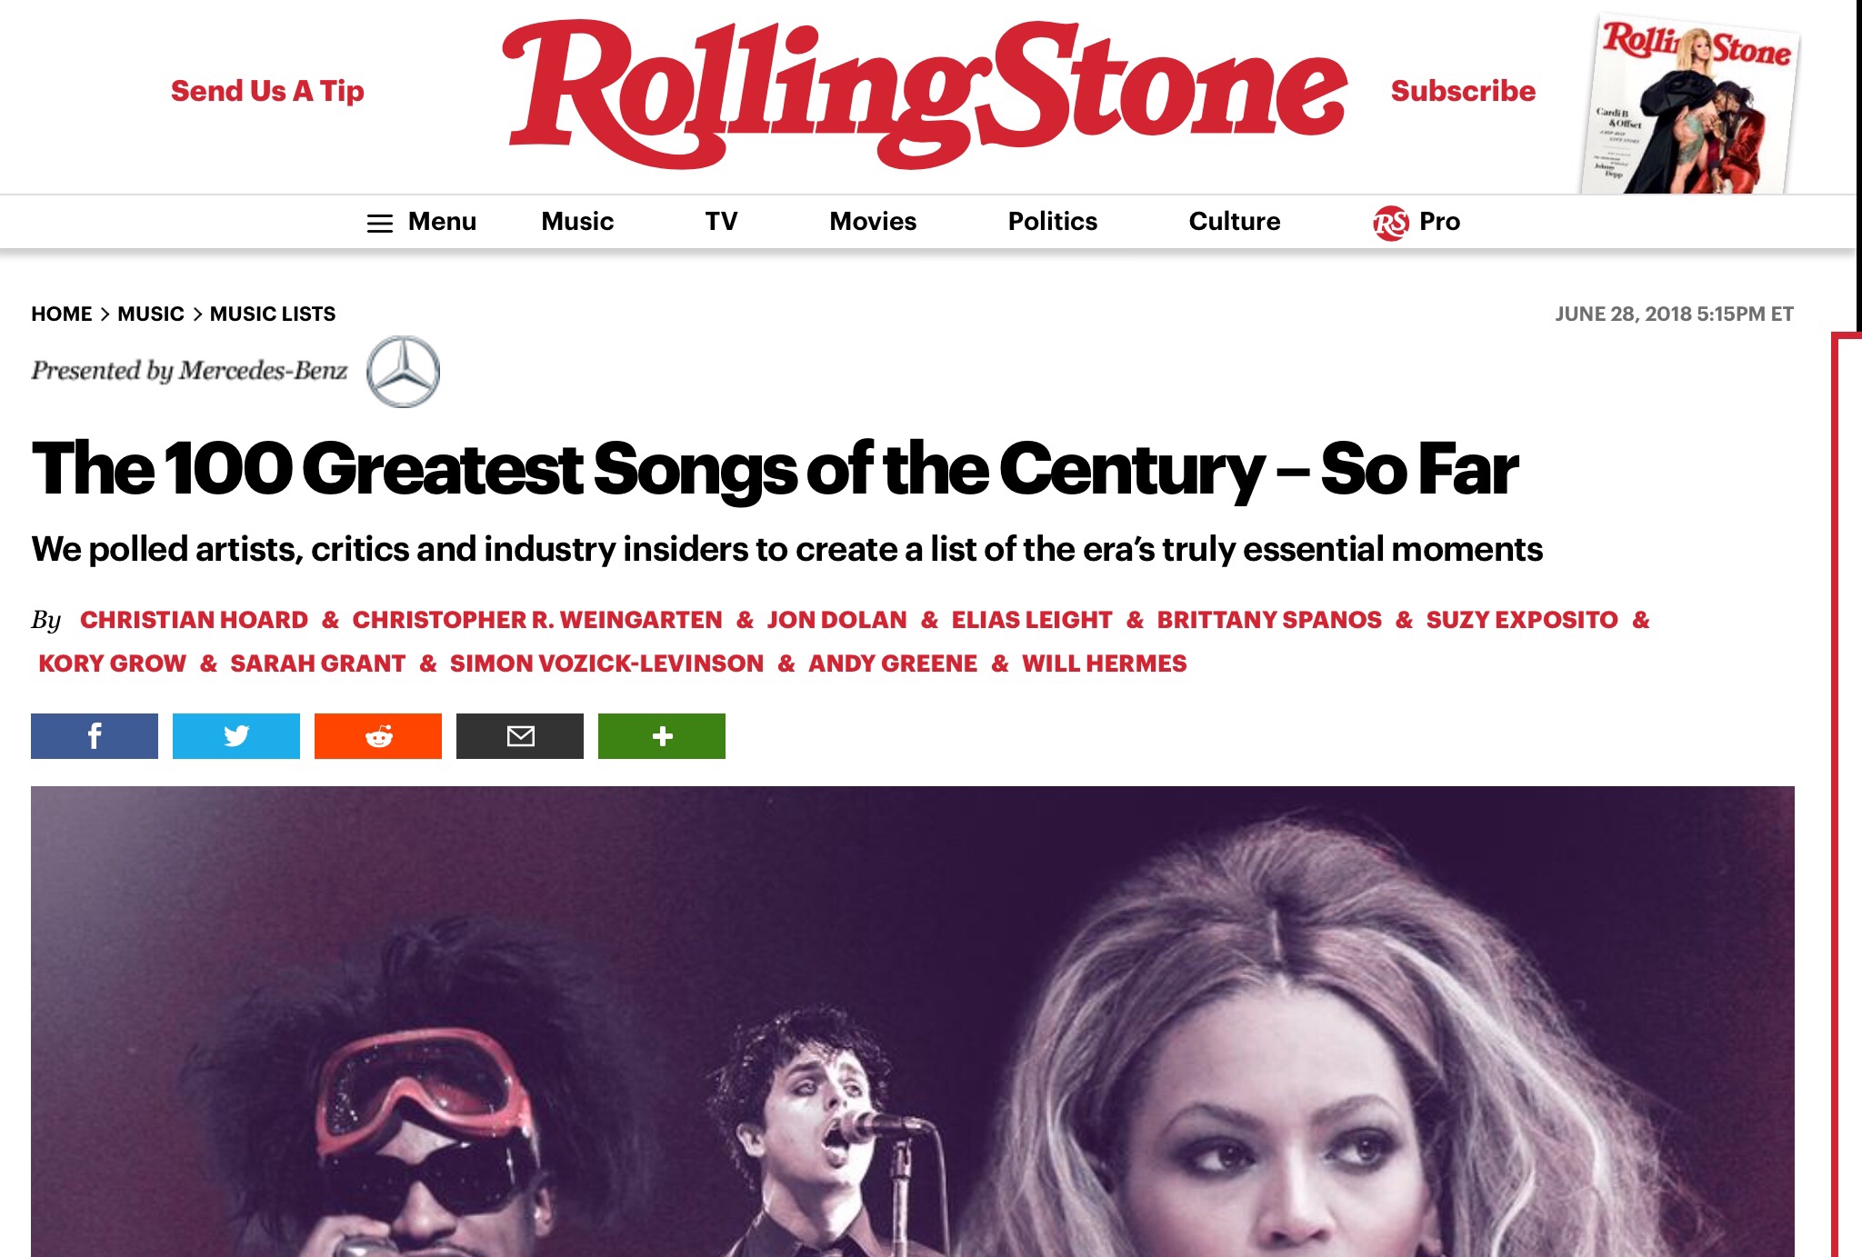Open the Music section
1862x1257 pixels.
[x=577, y=222]
